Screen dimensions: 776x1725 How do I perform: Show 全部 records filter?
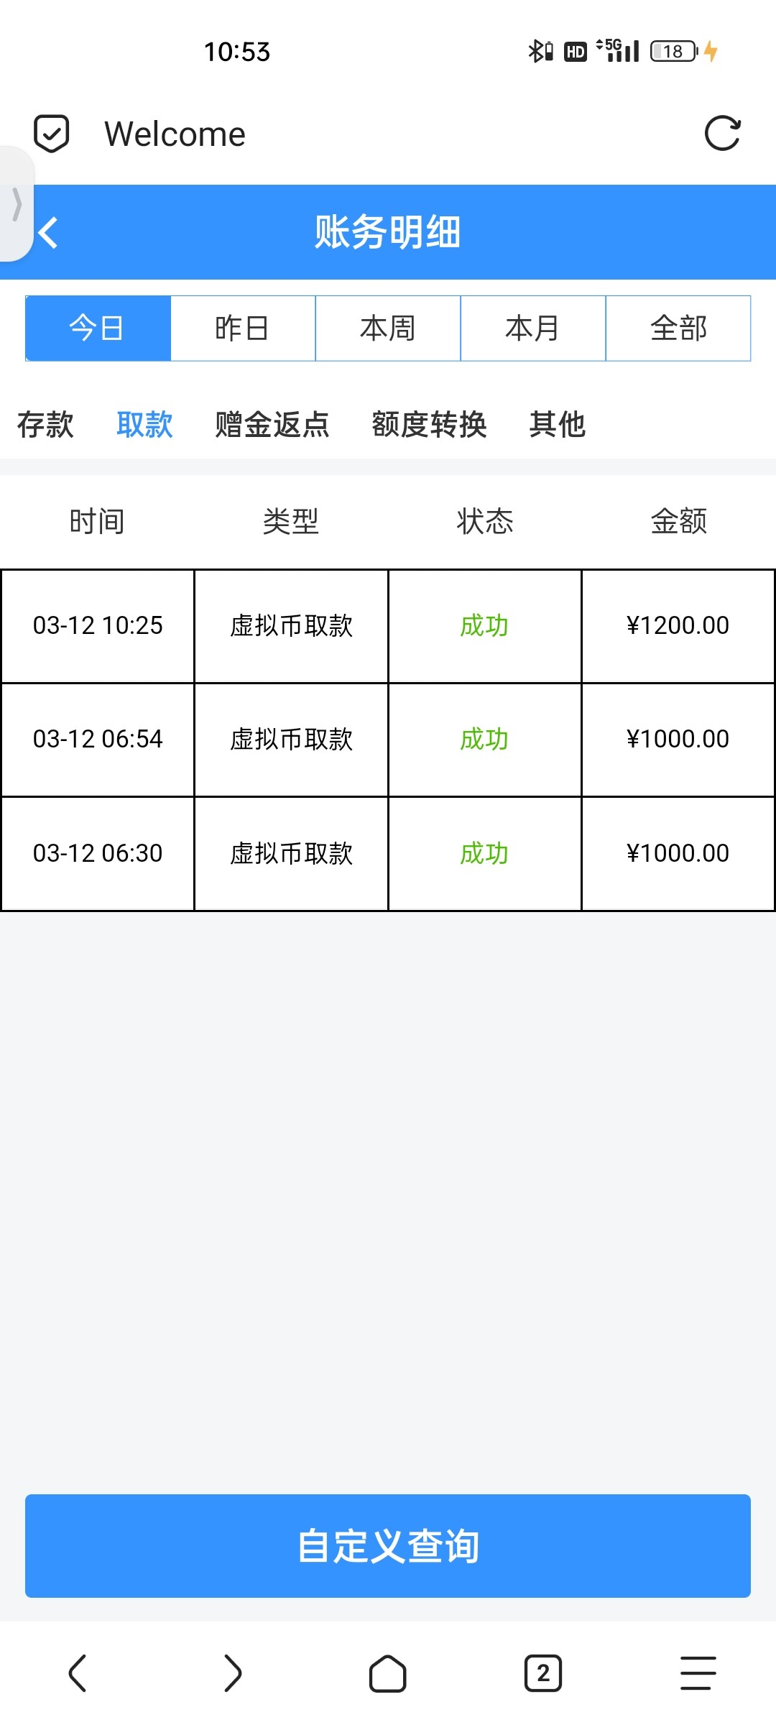678,328
